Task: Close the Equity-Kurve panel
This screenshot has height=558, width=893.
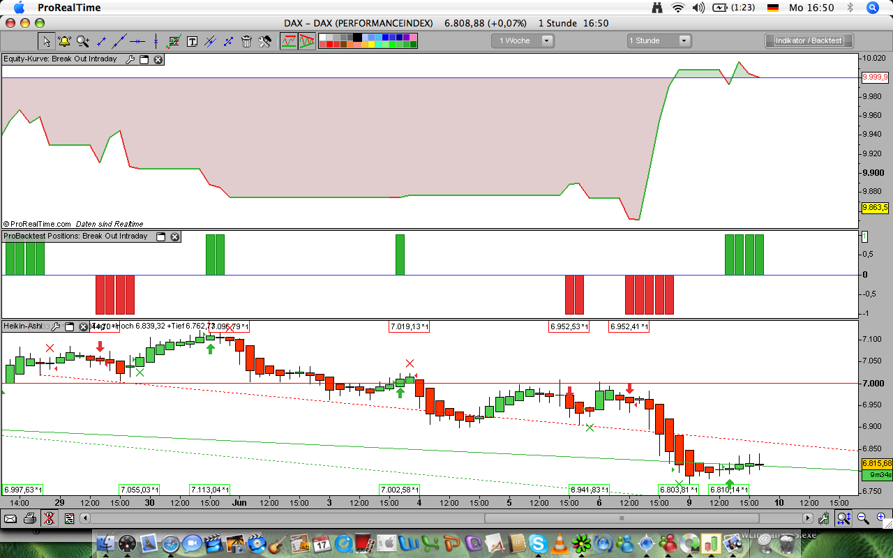Action: click(x=158, y=59)
